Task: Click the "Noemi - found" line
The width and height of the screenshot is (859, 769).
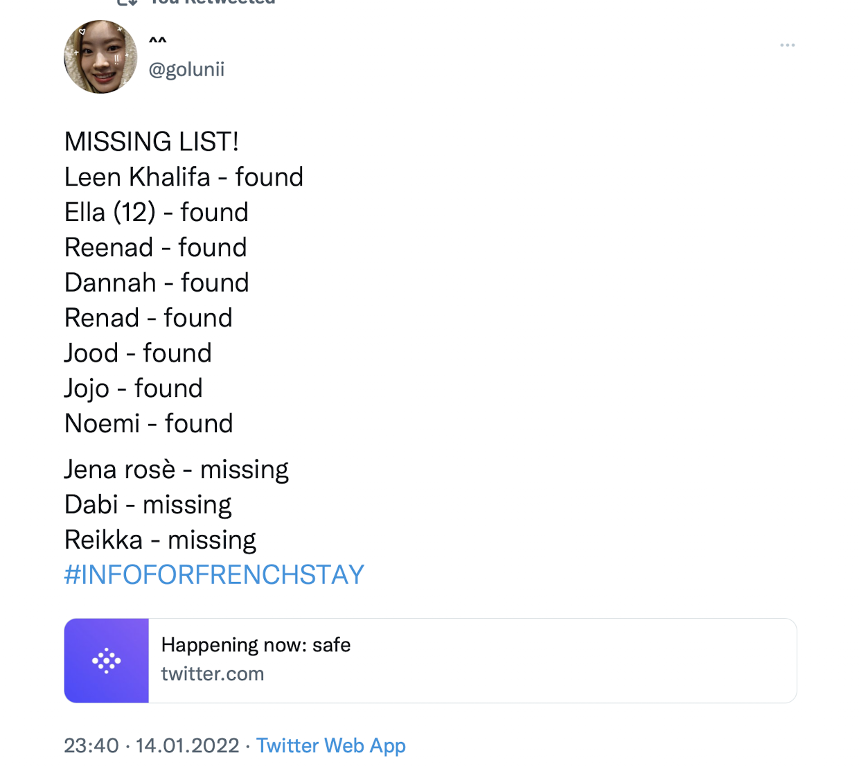Action: [x=148, y=424]
